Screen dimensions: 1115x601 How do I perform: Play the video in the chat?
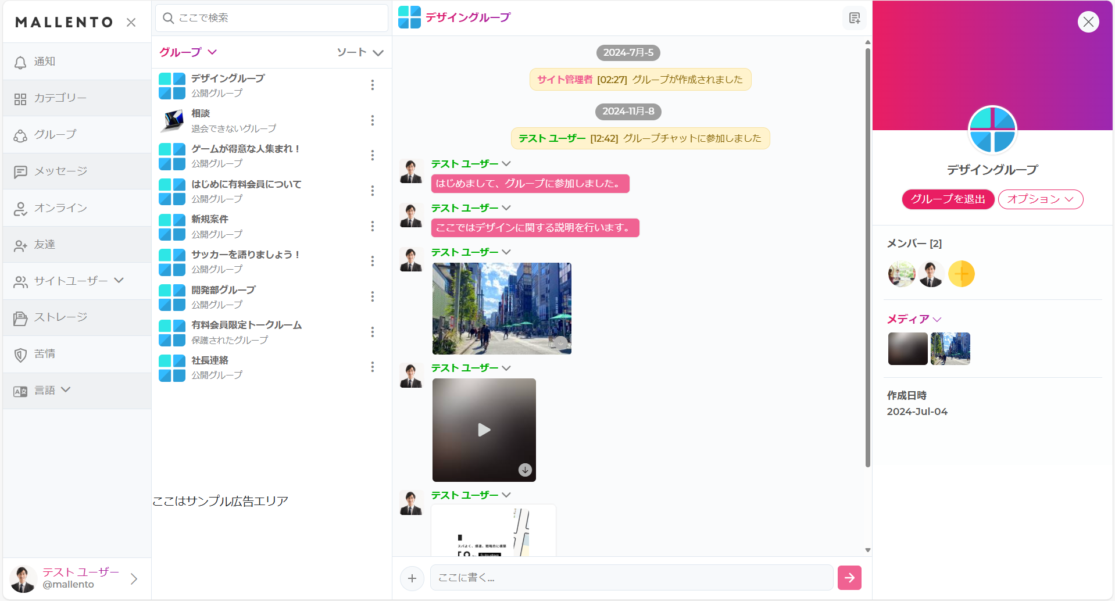484,430
